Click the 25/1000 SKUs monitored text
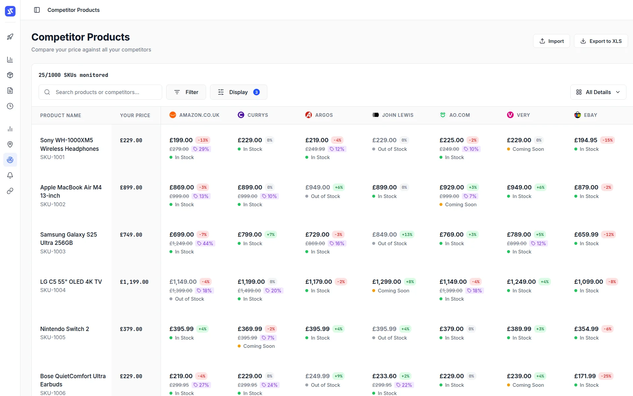 click(73, 75)
